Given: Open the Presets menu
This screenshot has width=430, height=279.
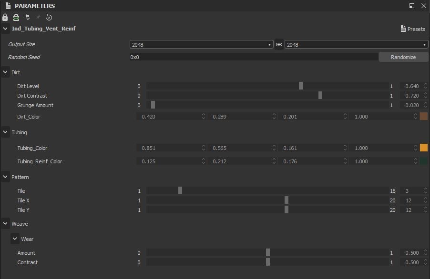Looking at the screenshot, I should [x=413, y=29].
